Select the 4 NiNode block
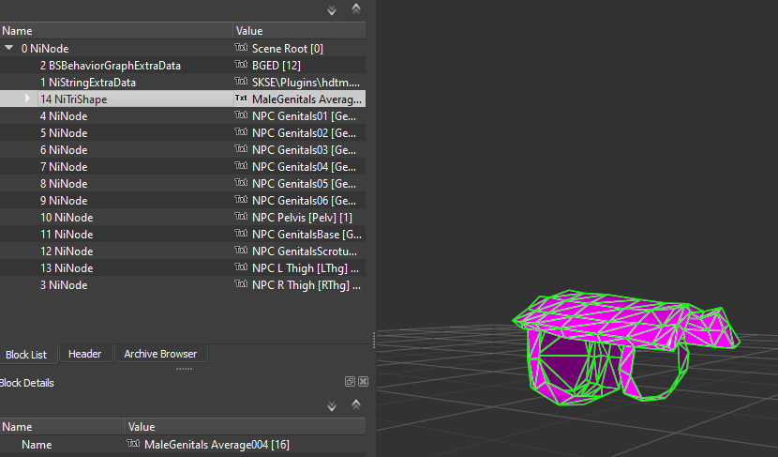778x457 pixels. coord(64,116)
